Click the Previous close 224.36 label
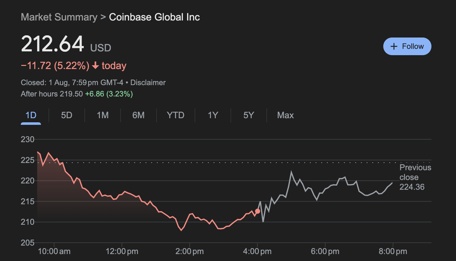The image size is (456, 261). (414, 177)
